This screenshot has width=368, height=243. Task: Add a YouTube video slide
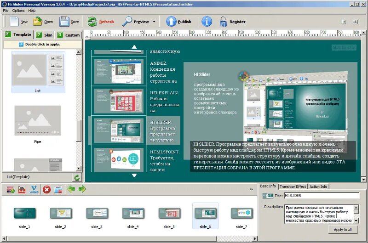click(x=22, y=189)
